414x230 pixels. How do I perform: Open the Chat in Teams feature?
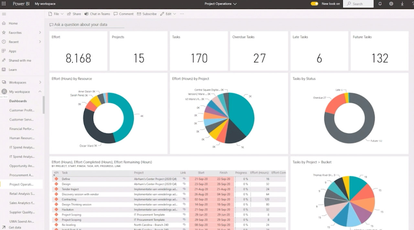(97, 14)
